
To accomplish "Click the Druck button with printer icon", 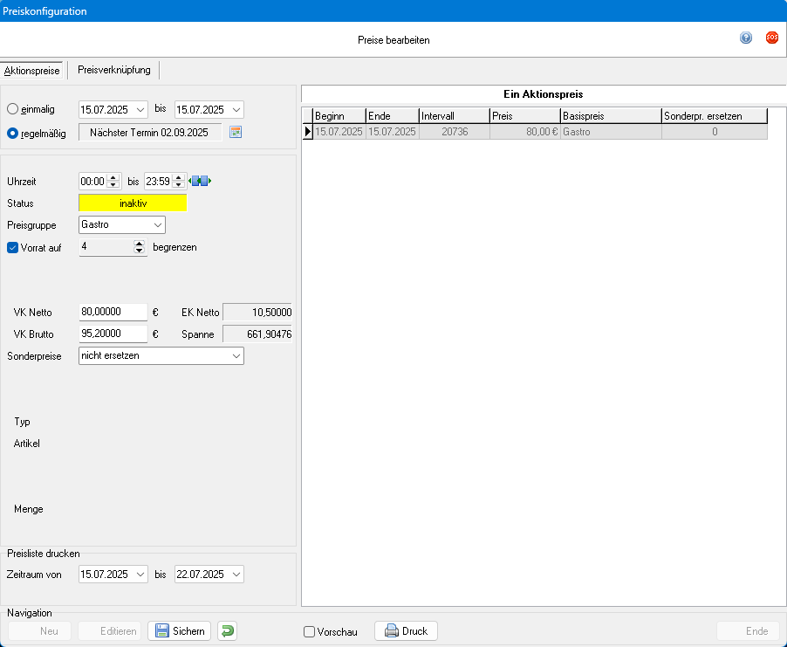I will click(x=406, y=631).
